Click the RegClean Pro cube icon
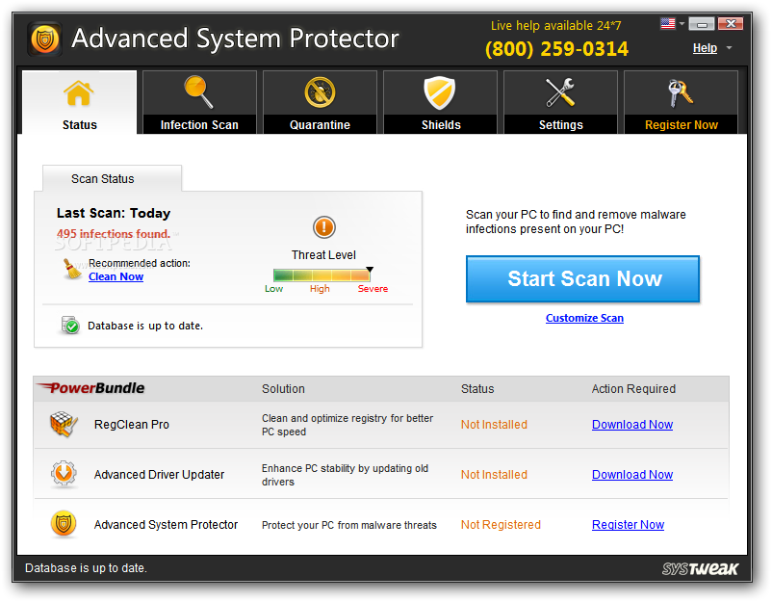The width and height of the screenshot is (772, 602). (x=64, y=424)
